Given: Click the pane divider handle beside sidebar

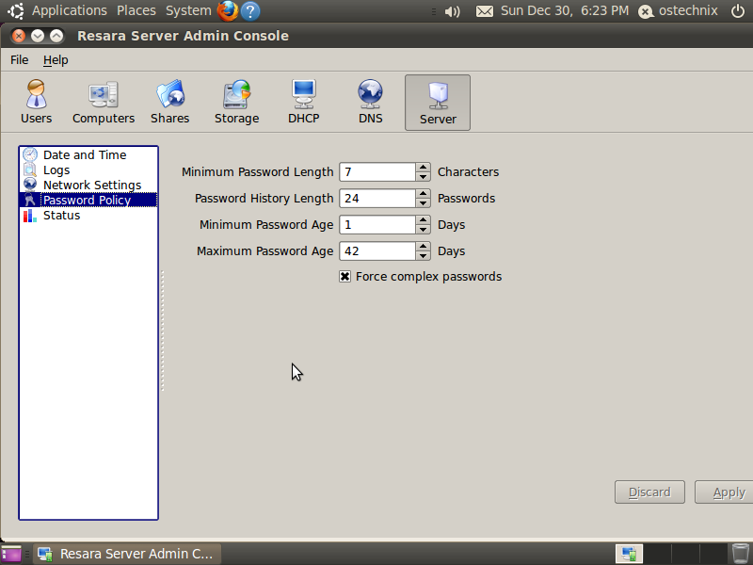Looking at the screenshot, I should coord(162,331).
